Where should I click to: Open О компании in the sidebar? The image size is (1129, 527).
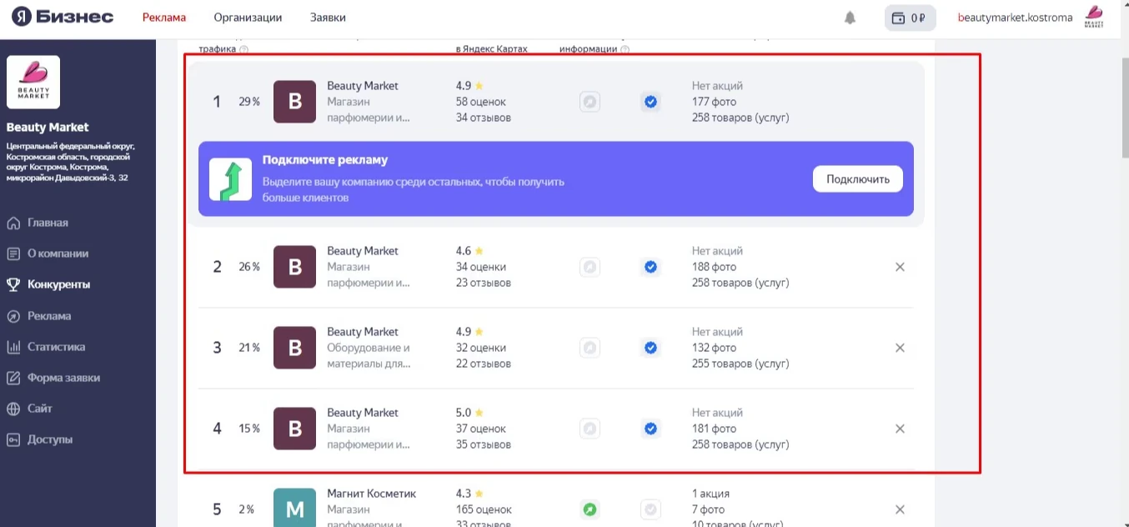(58, 253)
